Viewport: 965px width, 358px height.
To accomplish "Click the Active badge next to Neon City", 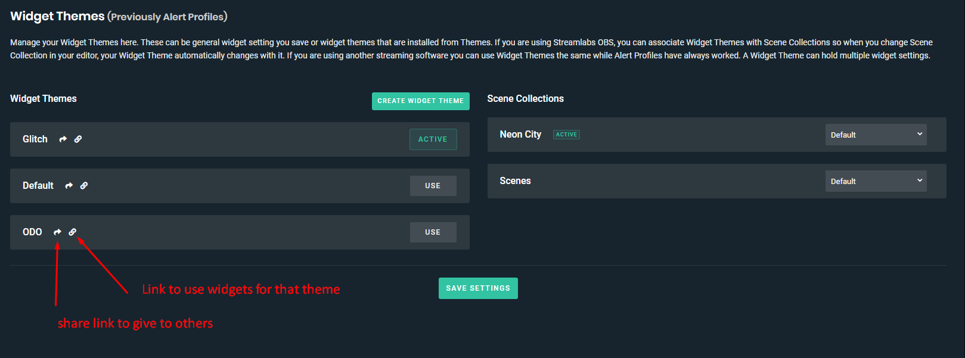I will point(566,135).
